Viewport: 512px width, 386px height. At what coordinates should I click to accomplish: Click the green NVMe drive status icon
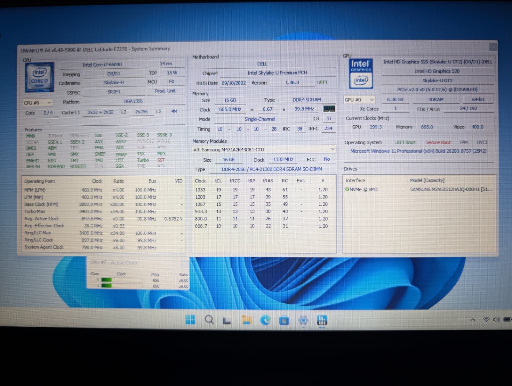click(347, 189)
